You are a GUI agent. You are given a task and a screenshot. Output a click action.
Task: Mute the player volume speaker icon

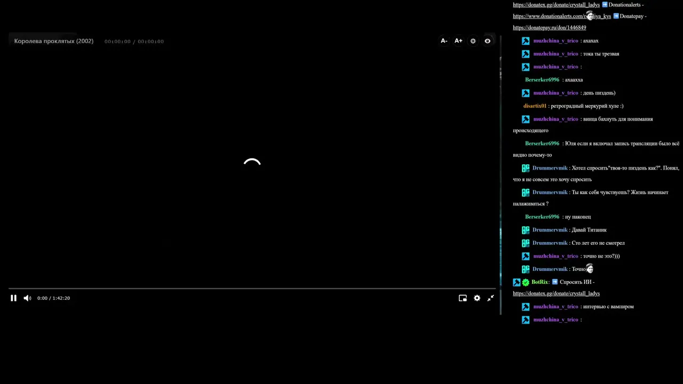(27, 298)
